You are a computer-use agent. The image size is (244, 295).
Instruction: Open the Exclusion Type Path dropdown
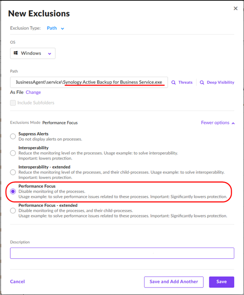[55, 28]
